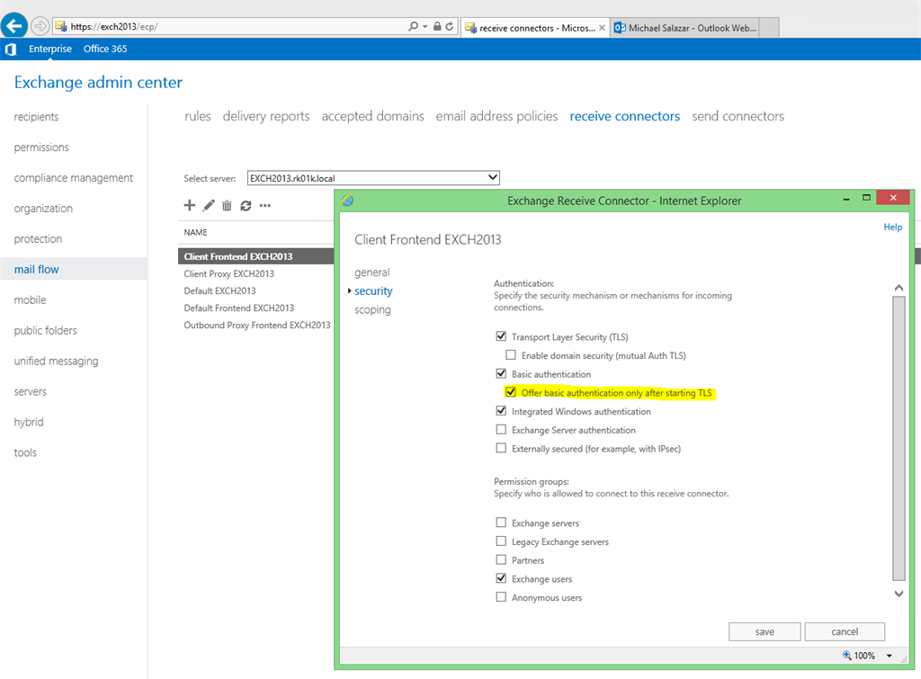Open the Help link in dialog
This screenshot has width=921, height=679.
tap(893, 227)
